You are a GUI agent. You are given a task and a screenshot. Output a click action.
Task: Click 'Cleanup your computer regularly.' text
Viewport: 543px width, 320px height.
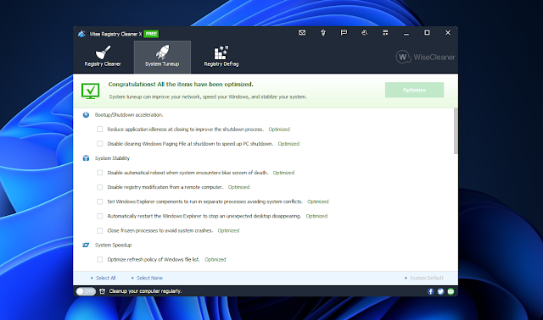pyautogui.click(x=145, y=291)
